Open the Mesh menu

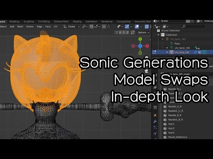[20, 26]
